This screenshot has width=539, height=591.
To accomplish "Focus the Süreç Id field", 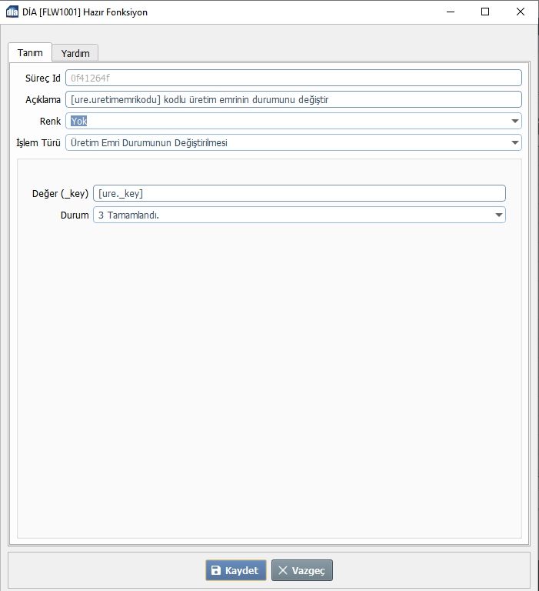I will (x=293, y=78).
